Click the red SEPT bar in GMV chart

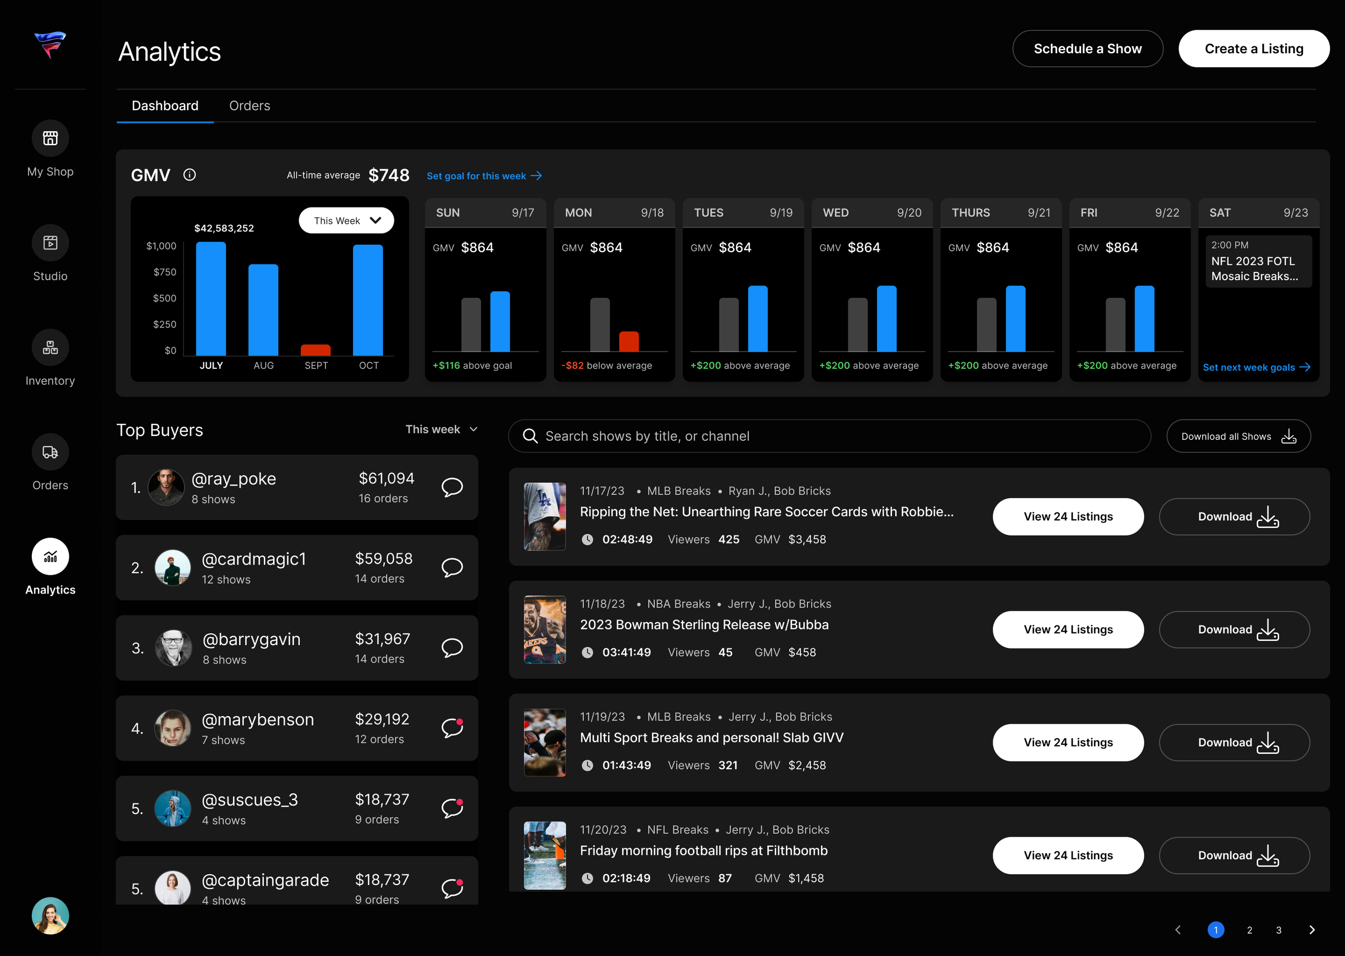click(315, 349)
